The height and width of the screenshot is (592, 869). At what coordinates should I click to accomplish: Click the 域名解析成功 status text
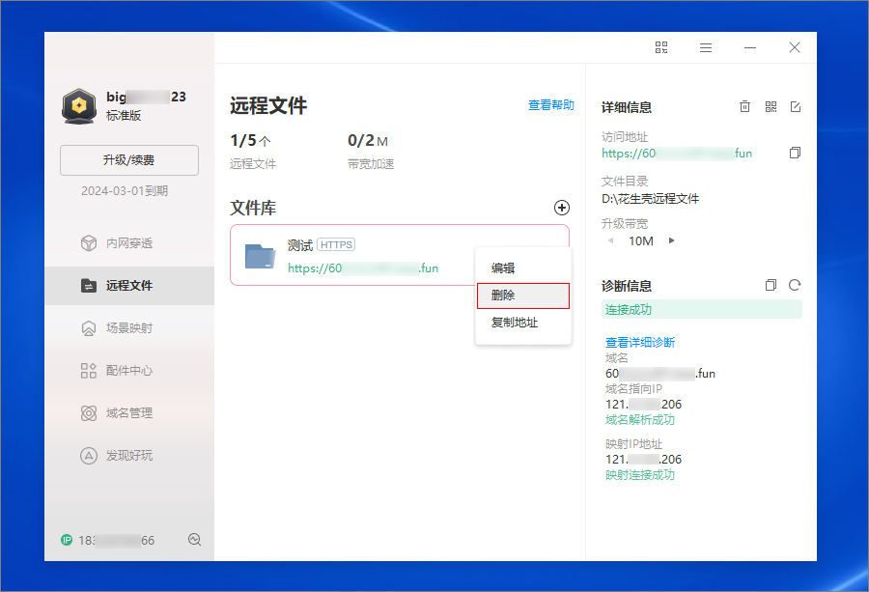coord(640,420)
